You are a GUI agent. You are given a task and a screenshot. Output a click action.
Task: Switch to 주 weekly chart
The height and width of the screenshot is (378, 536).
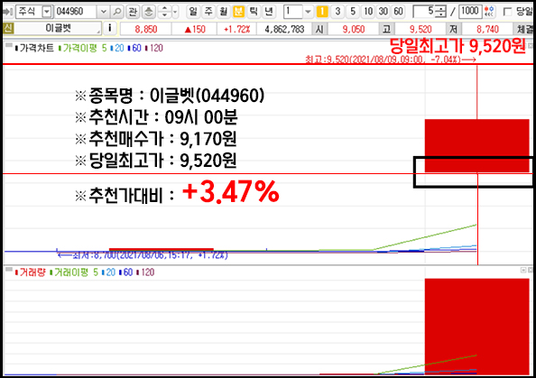208,12
